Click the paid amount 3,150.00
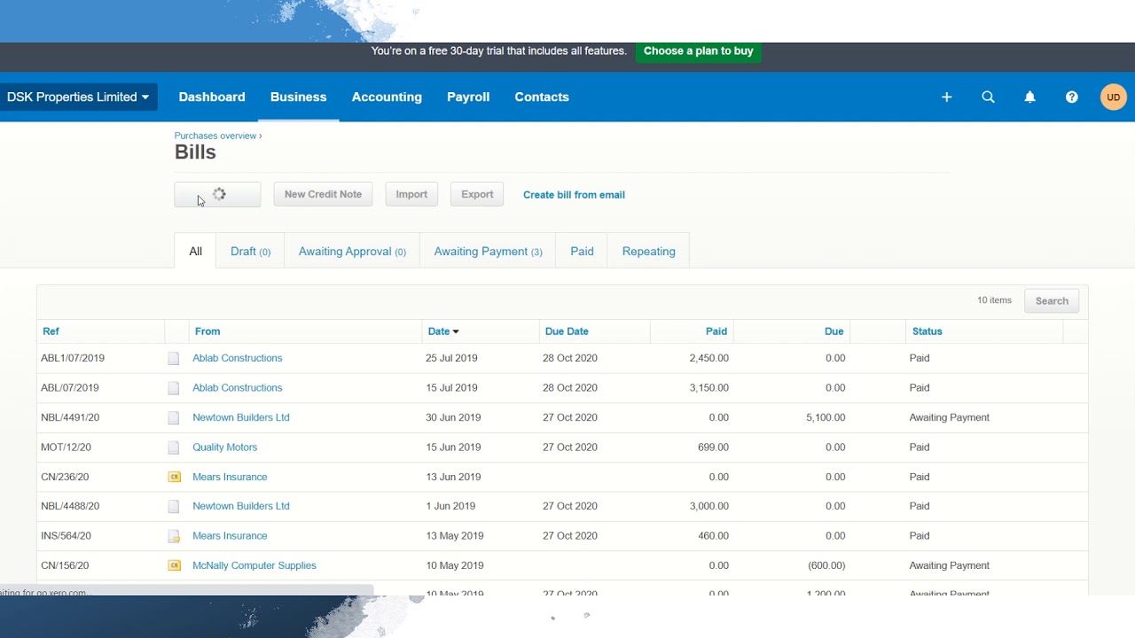Image resolution: width=1135 pixels, height=638 pixels. pos(708,388)
